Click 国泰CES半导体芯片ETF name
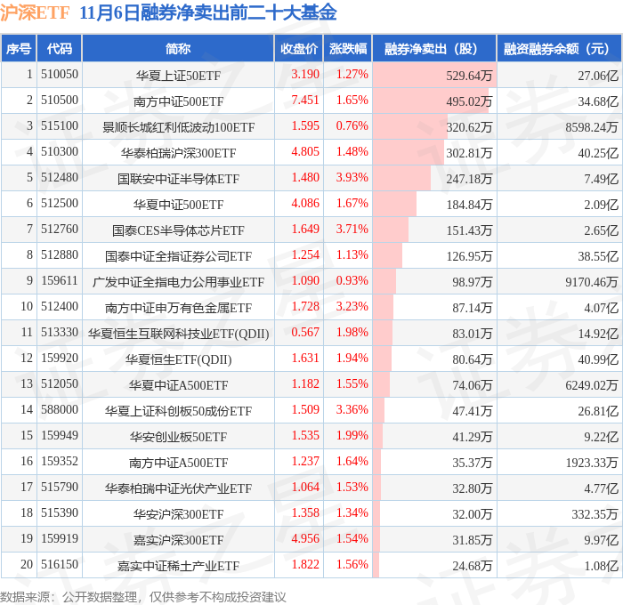Screen dimensions: 623x605 coord(178,230)
